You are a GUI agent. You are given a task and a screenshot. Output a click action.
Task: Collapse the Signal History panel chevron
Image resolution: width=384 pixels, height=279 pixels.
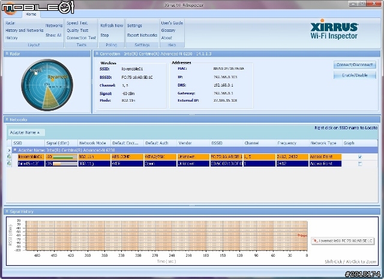click(7, 211)
